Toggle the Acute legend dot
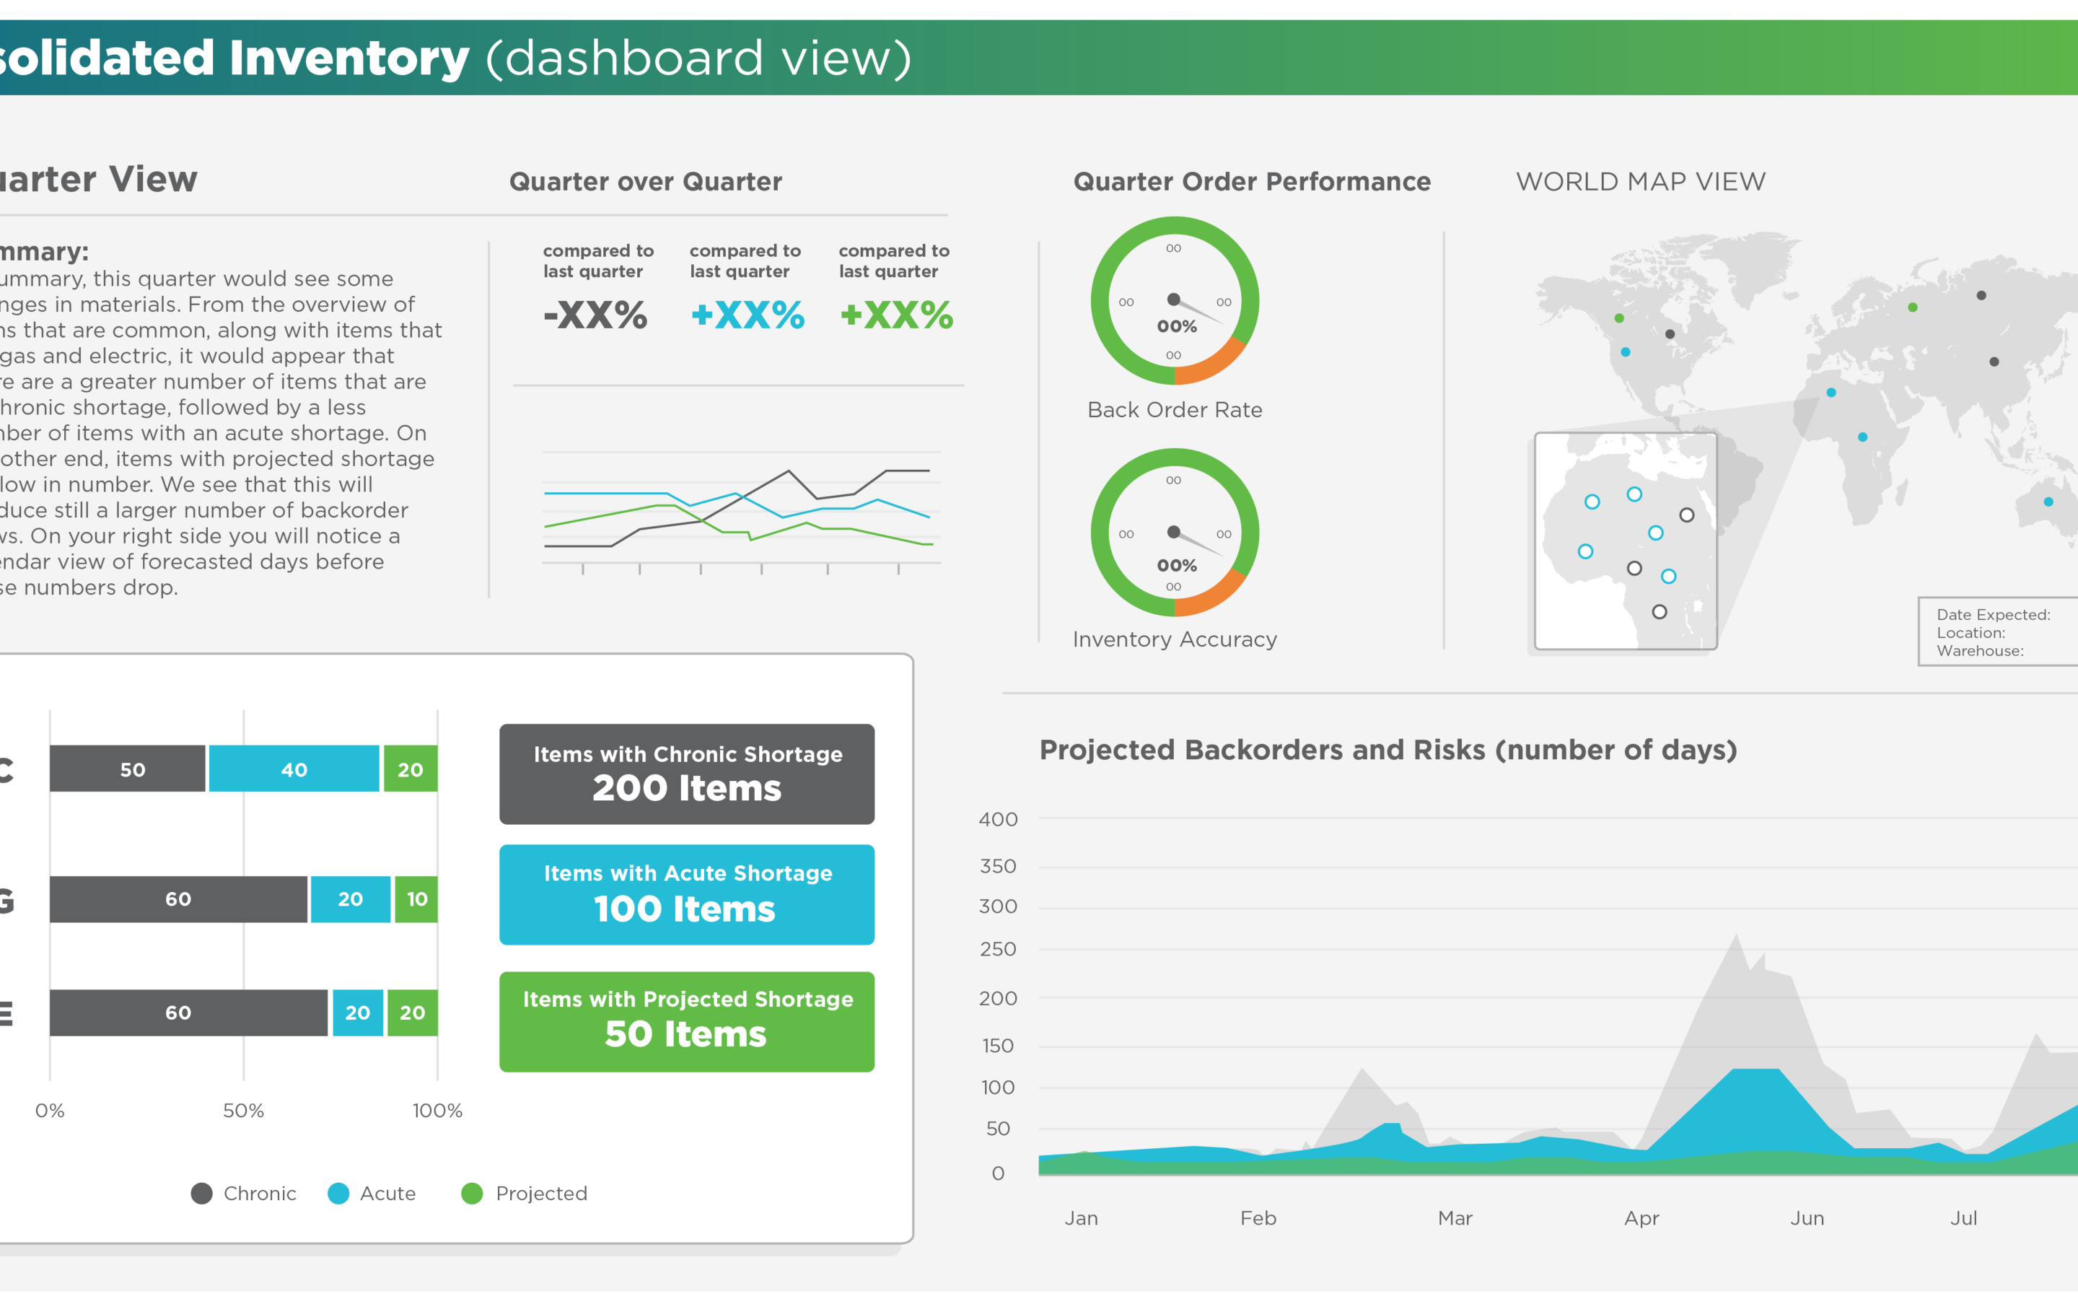Screen dimensions: 2078x1299 coord(338,1194)
